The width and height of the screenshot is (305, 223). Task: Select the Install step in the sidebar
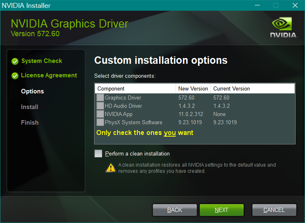pos(30,107)
